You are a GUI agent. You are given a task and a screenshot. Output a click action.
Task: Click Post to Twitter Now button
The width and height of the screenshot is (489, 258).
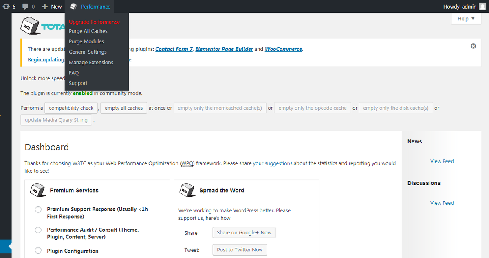pos(240,250)
